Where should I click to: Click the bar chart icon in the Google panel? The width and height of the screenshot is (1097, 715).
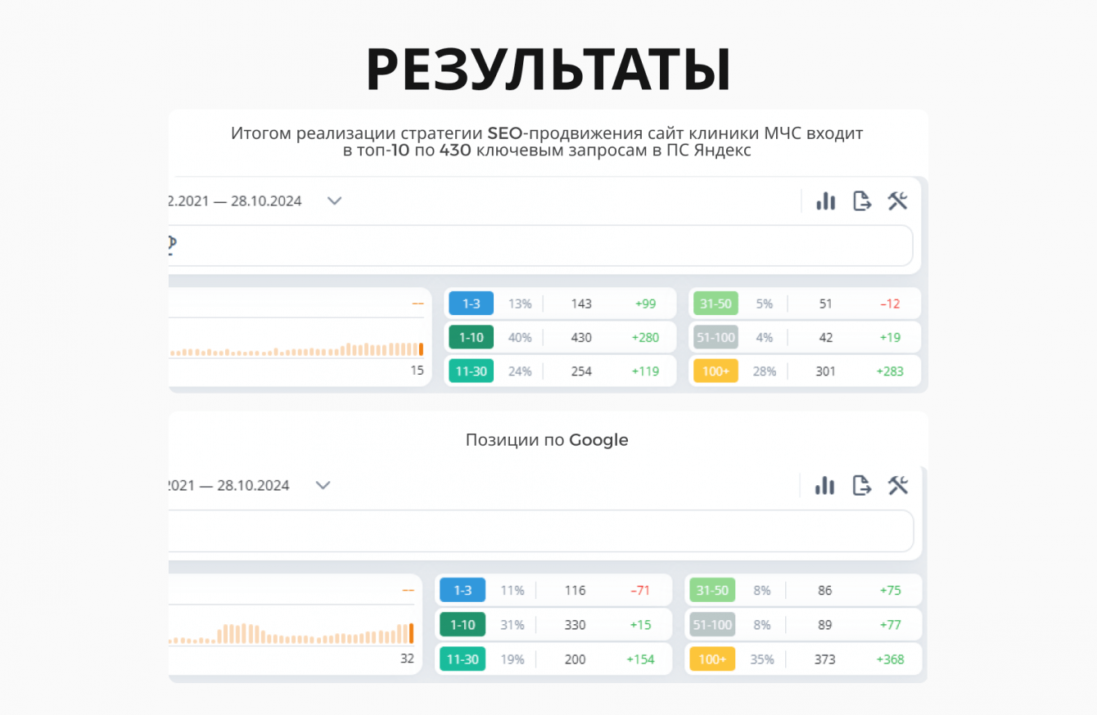824,486
